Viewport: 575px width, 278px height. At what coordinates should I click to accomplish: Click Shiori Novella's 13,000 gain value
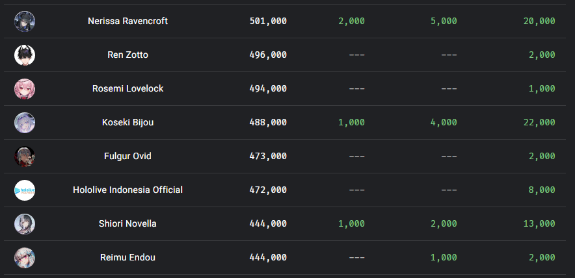coord(539,223)
